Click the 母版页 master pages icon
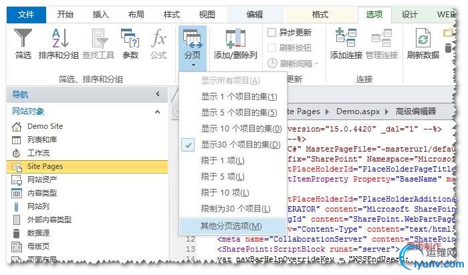Viewport: 468px width, 275px height. pos(17,247)
